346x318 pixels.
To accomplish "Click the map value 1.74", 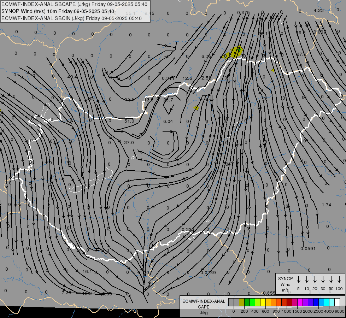I will (x=326, y=205).
